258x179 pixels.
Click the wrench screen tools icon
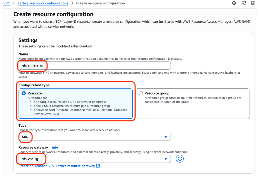click(253, 3)
